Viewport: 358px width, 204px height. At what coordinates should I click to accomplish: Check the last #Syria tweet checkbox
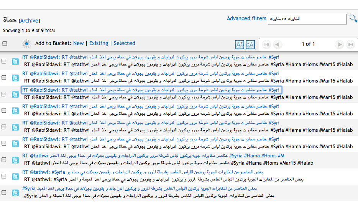[4, 193]
